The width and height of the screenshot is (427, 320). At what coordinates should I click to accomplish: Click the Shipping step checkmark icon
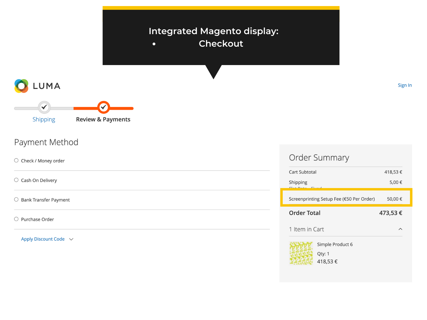(44, 107)
